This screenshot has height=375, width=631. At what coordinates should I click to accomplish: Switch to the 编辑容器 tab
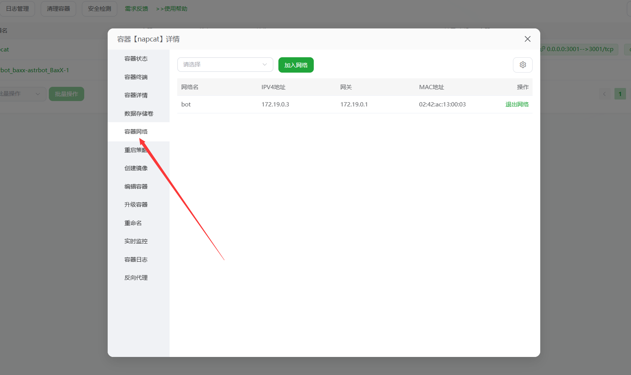[136, 187]
